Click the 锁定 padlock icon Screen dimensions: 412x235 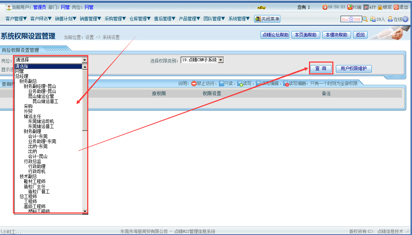(380, 7)
